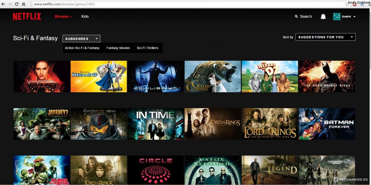Viewport: 371px width, 185px height.
Task: Open the Suggestions For You sort dropdown
Action: (x=325, y=37)
